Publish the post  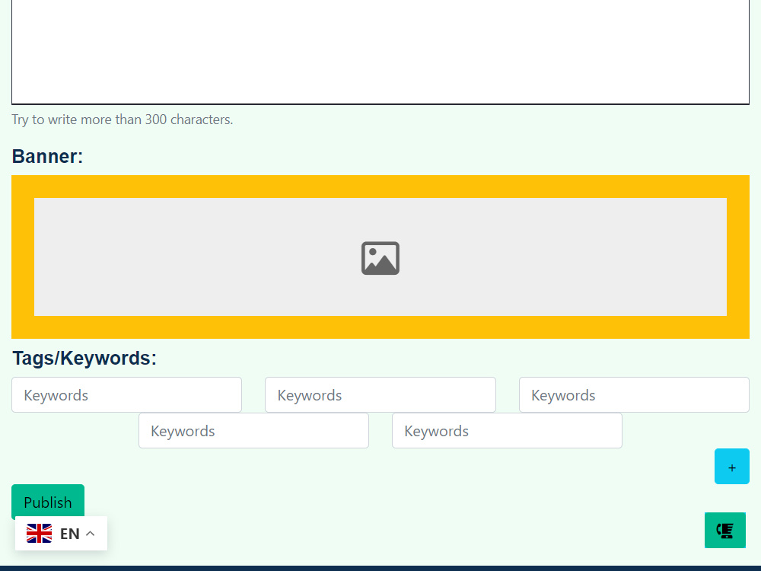click(x=48, y=500)
